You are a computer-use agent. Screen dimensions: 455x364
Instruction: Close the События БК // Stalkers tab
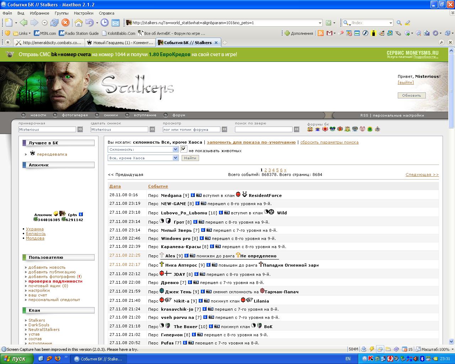(x=216, y=42)
